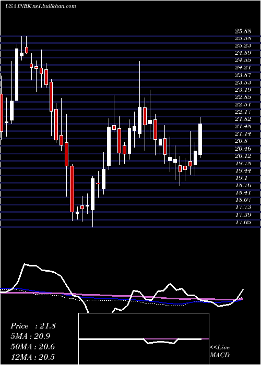Select the 24.21 price axis label
The height and width of the screenshot is (365, 261).
[x=242, y=68]
